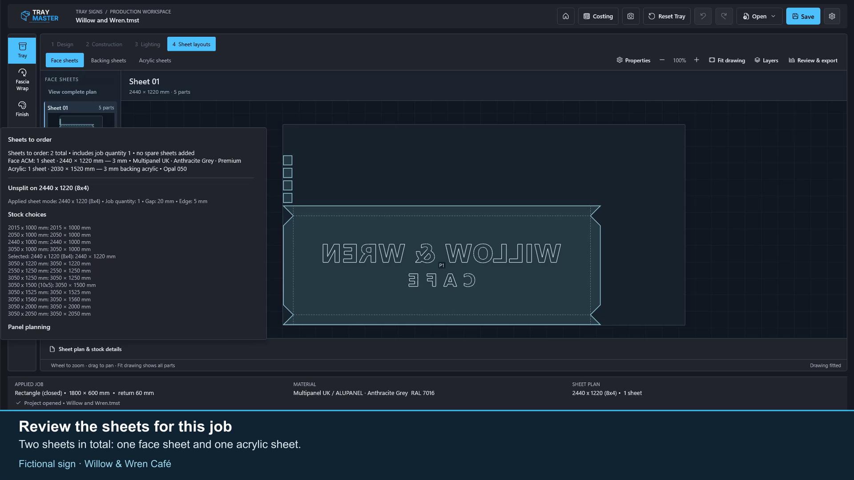The height and width of the screenshot is (480, 854).
Task: Click the '3050 x 1500 (10x5)' stock row
Action: pos(52,285)
